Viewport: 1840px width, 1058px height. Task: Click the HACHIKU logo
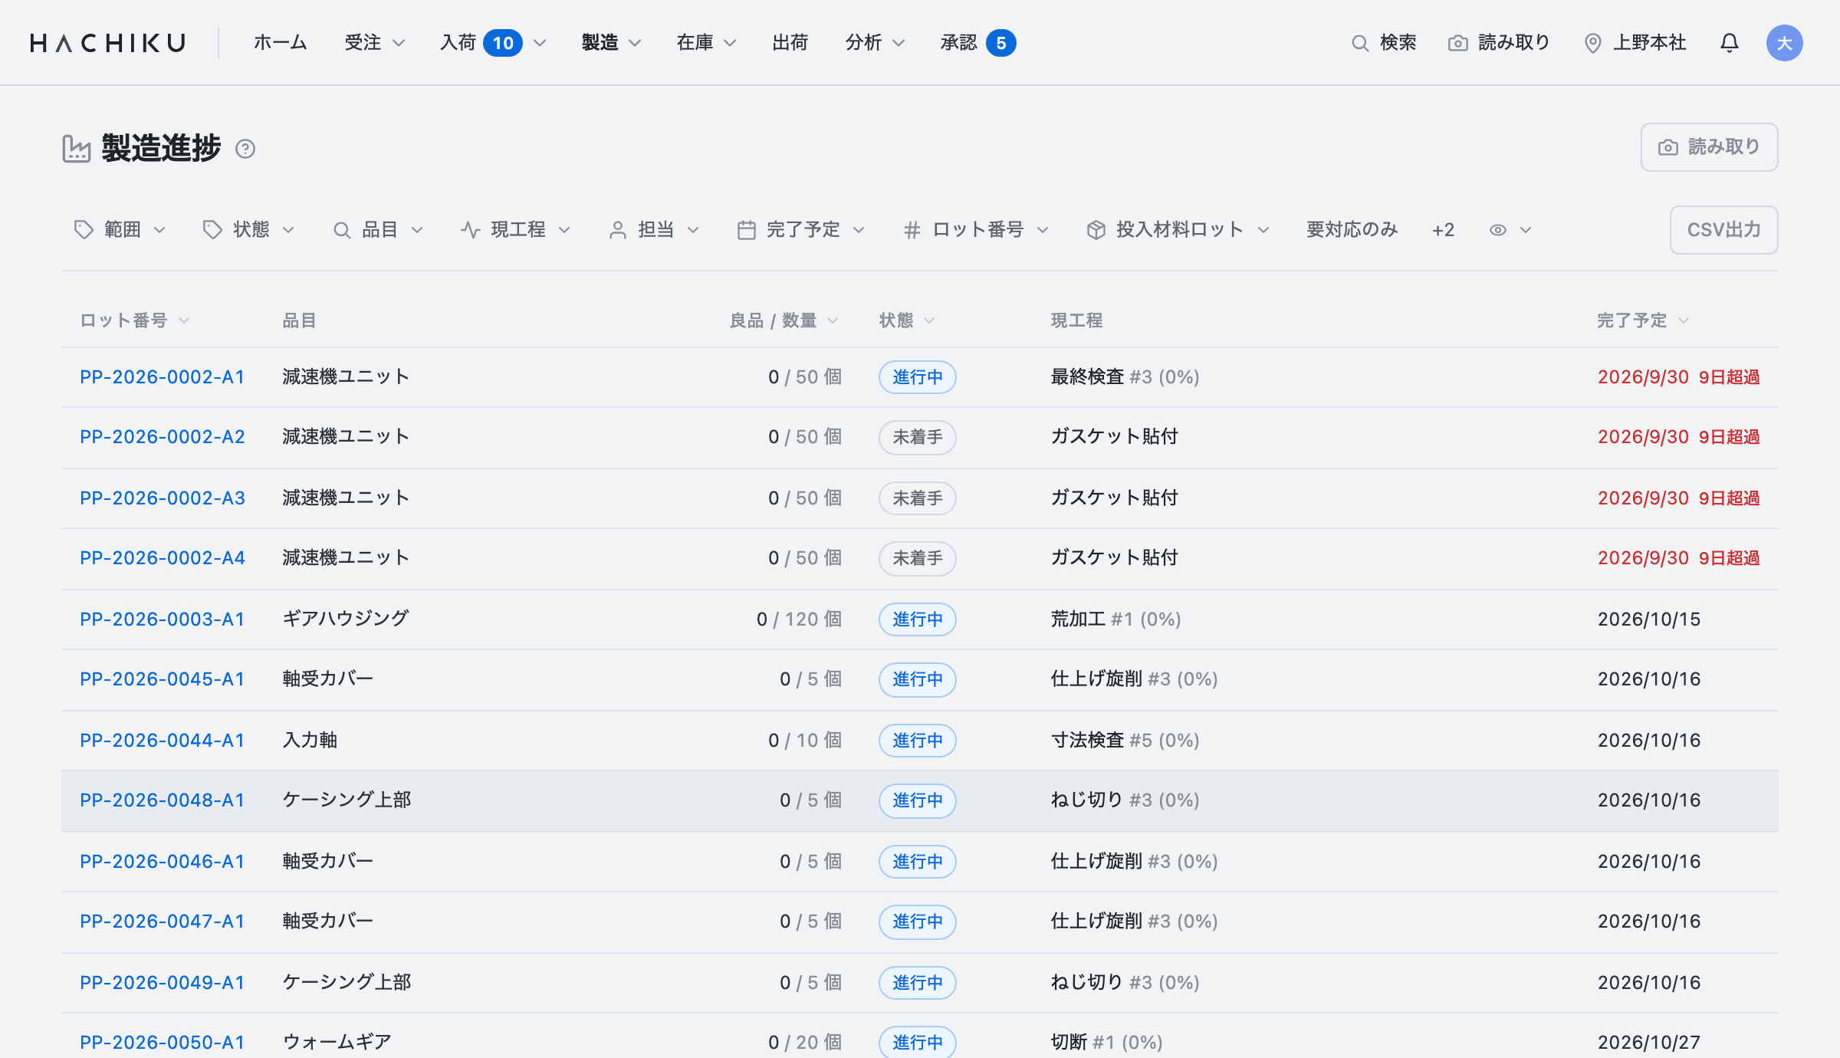(x=108, y=43)
